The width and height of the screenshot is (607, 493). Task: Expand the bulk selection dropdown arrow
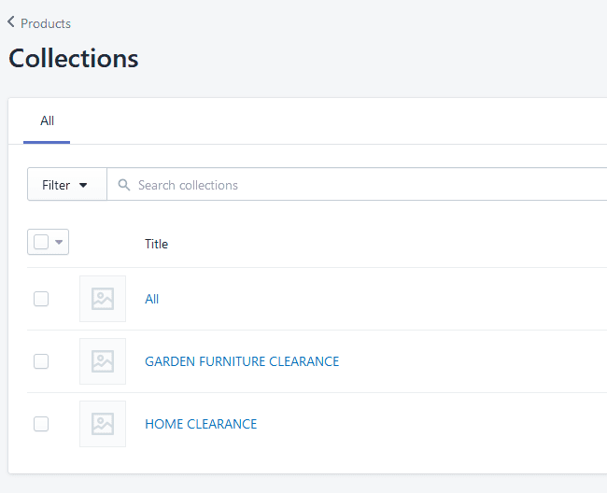click(x=59, y=242)
